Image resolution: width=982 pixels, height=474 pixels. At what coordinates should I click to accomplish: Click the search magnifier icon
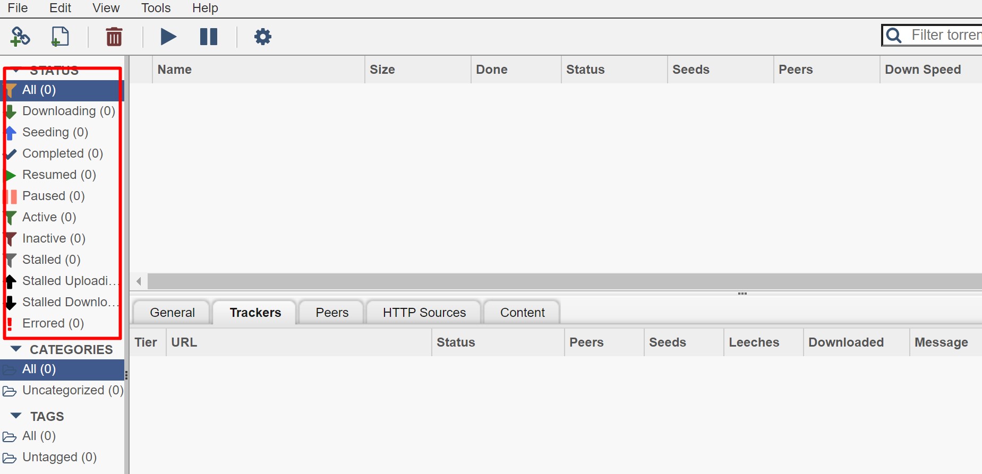tap(894, 36)
